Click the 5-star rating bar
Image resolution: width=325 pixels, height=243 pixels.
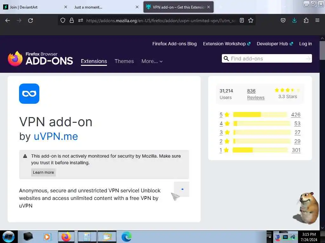[x=260, y=115]
